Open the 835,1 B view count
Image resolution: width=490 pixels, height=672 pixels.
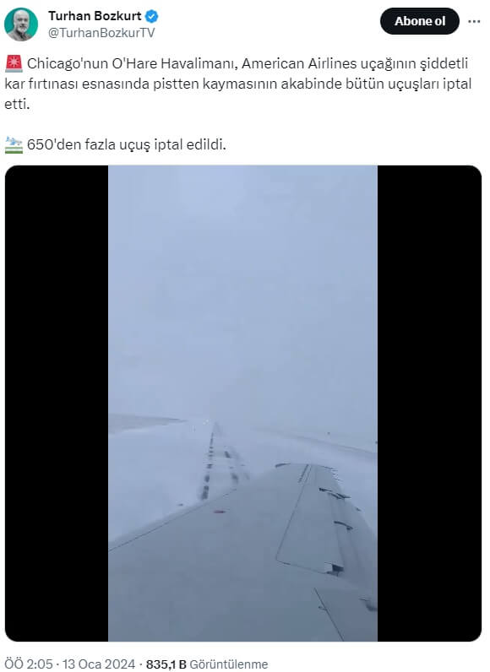click(x=166, y=664)
